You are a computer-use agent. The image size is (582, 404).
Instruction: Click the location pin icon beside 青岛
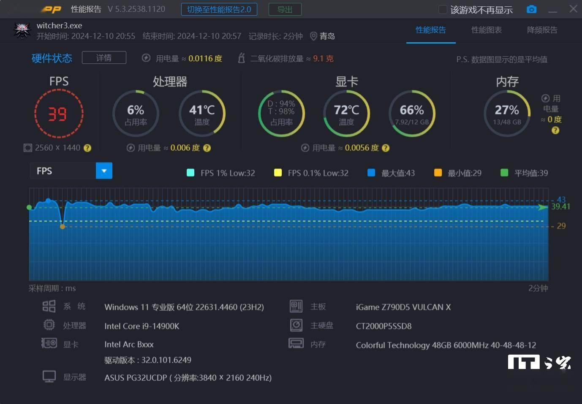313,36
